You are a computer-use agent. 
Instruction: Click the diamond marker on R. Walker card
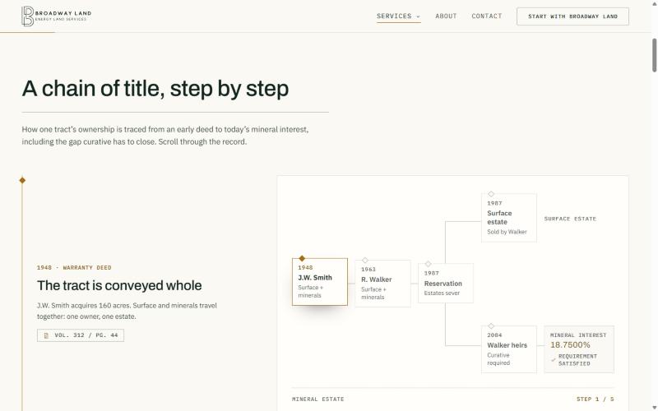[365, 261]
